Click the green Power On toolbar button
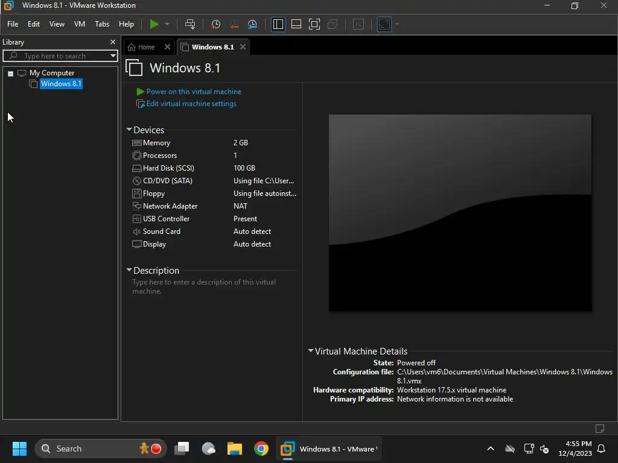 (x=154, y=24)
